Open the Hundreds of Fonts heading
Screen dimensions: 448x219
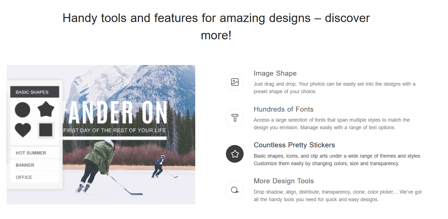[283, 109]
